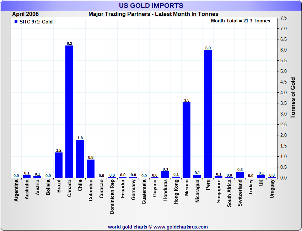Click the 0.1 value above Hong Kong
Image resolution: width=302 pixels, height=231 pixels.
(176, 174)
